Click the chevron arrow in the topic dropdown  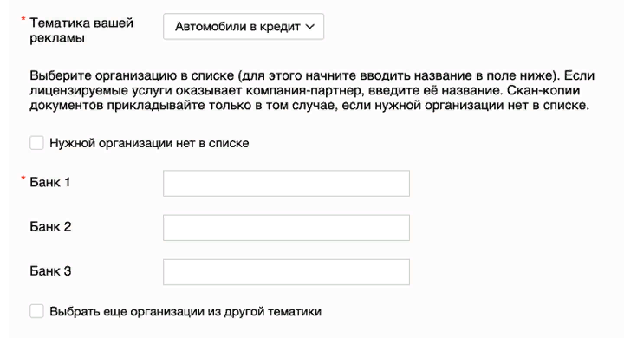coord(310,27)
